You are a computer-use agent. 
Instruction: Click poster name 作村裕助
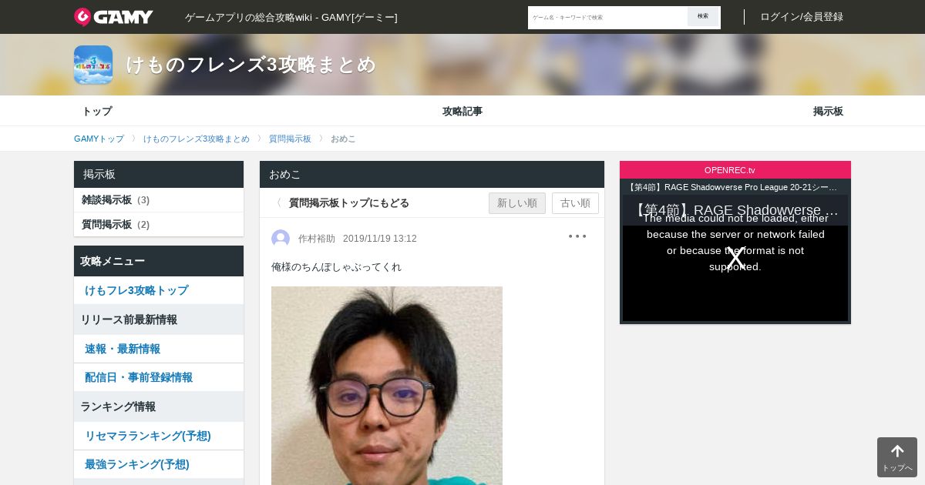[317, 239]
